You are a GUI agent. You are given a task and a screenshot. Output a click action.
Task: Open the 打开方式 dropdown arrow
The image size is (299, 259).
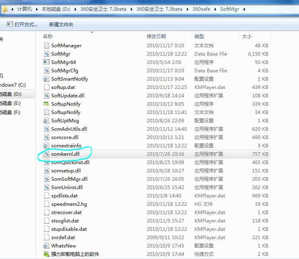tap(37, 25)
